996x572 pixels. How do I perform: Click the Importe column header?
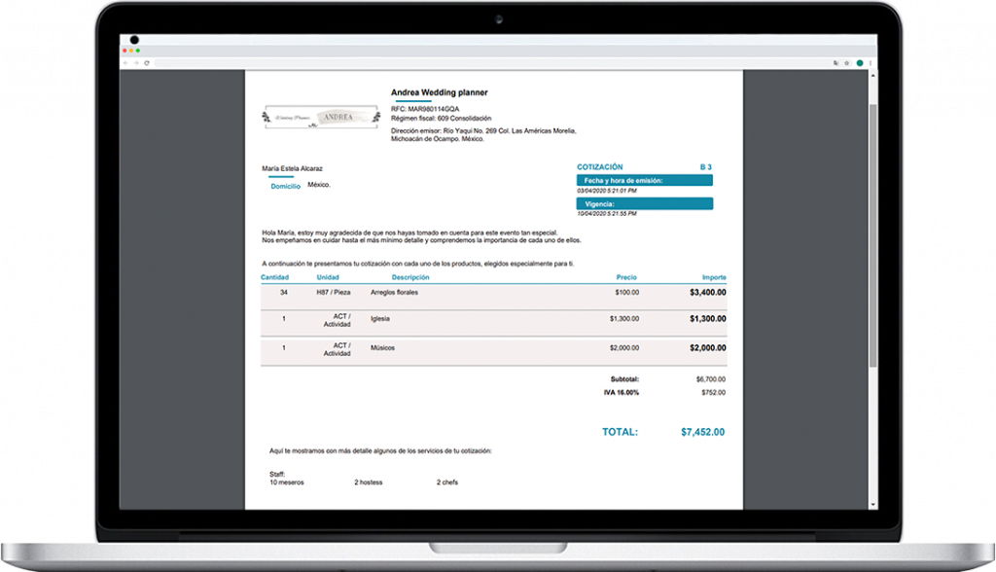click(x=714, y=277)
